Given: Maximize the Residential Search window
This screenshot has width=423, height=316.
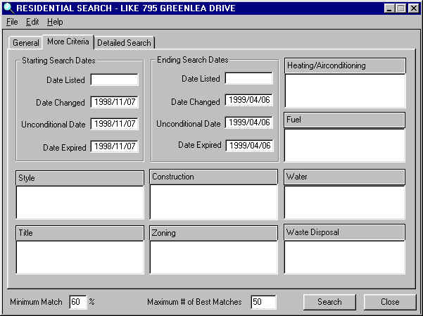Looking at the screenshot, I should (x=401, y=8).
